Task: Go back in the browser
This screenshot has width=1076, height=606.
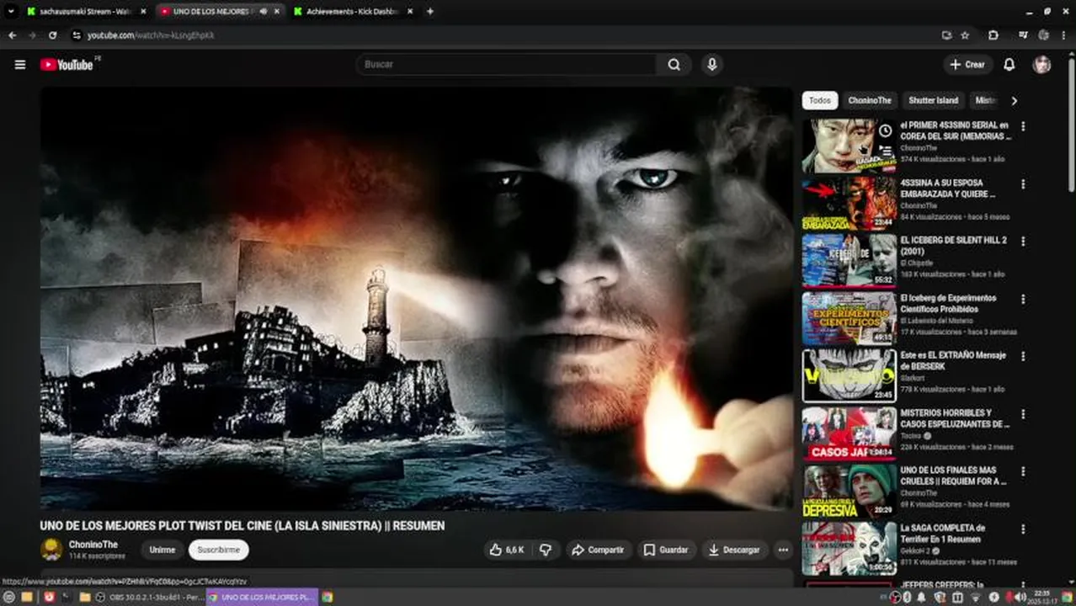Action: [x=12, y=35]
